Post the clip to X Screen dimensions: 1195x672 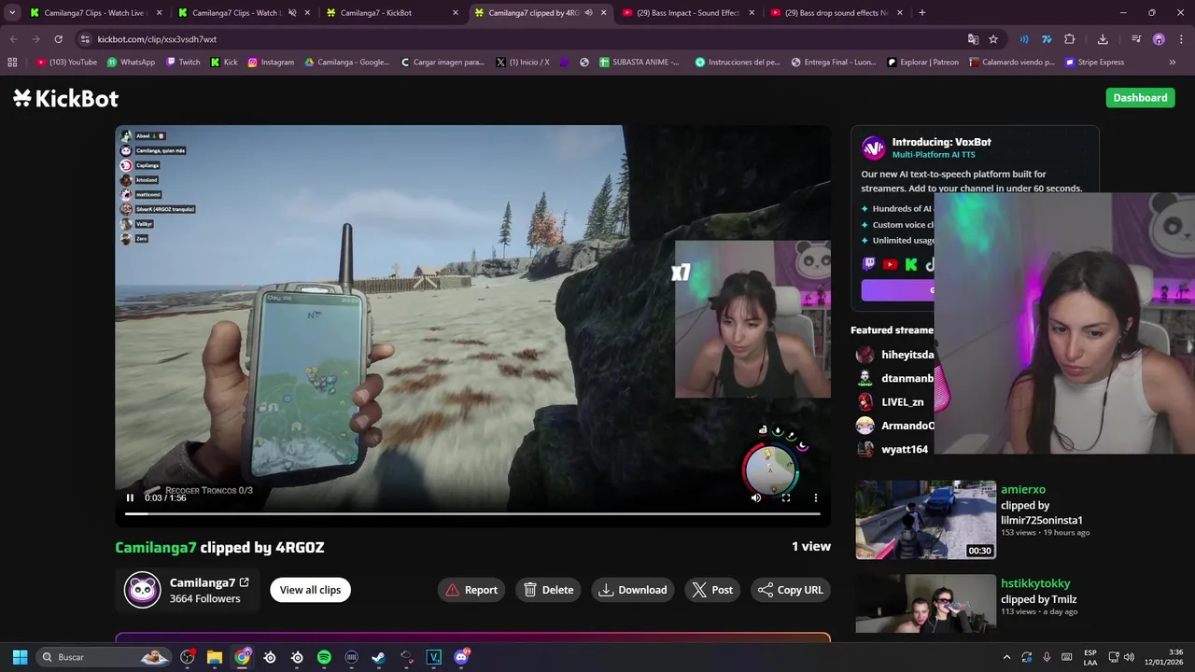tap(712, 590)
